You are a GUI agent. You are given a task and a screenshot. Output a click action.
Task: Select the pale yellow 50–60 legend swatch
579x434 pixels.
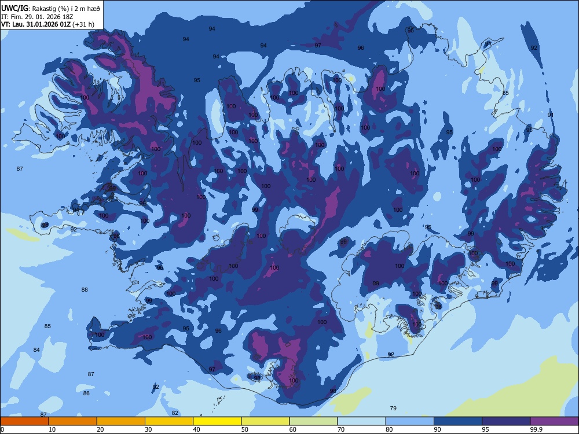coord(265,421)
